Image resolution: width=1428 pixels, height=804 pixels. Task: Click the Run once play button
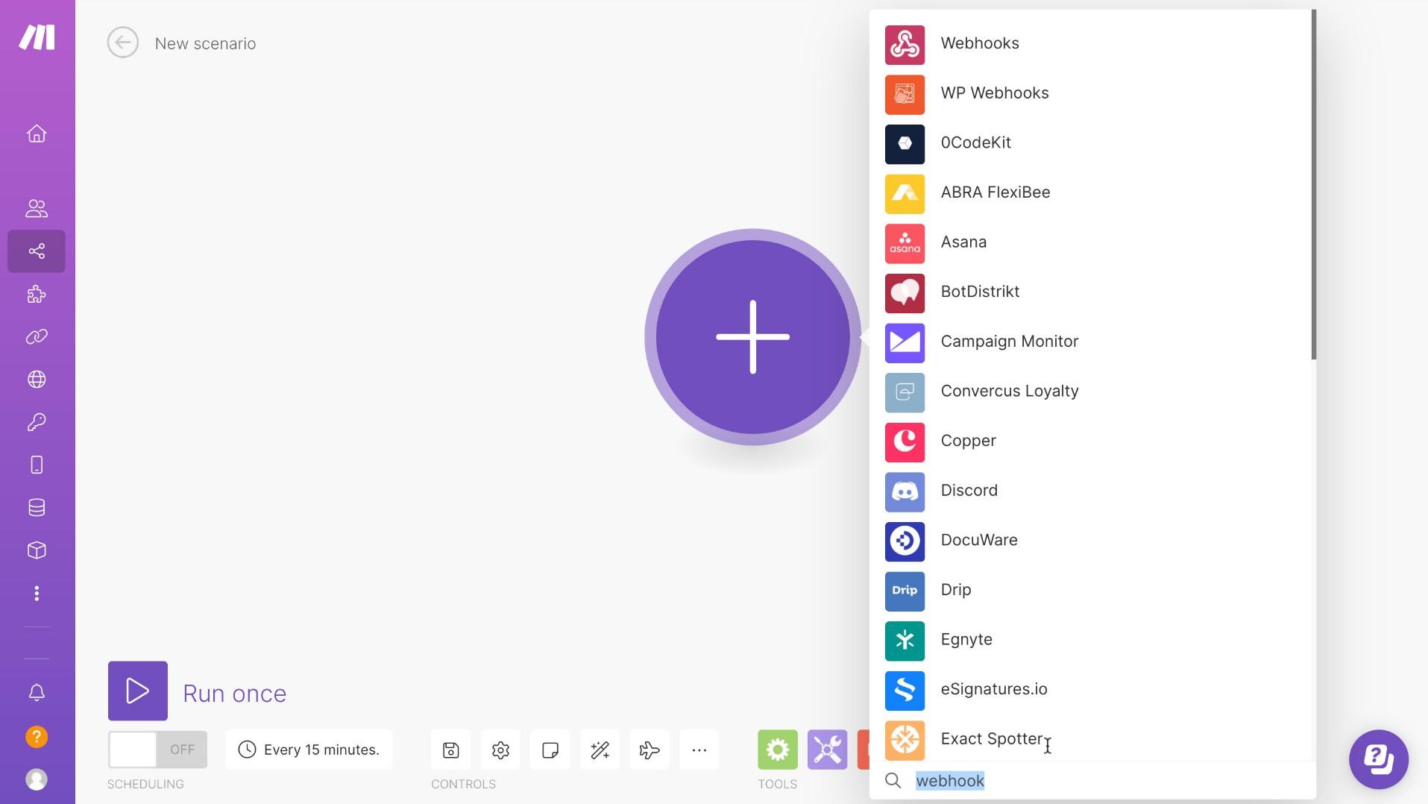coord(138,691)
